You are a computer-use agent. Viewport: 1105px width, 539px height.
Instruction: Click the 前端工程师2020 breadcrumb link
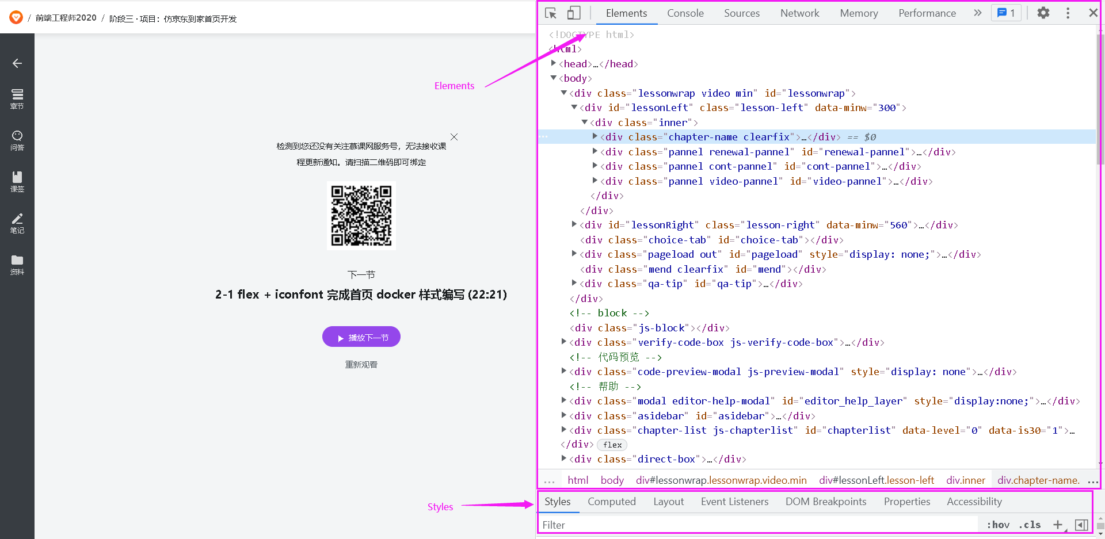click(x=66, y=18)
